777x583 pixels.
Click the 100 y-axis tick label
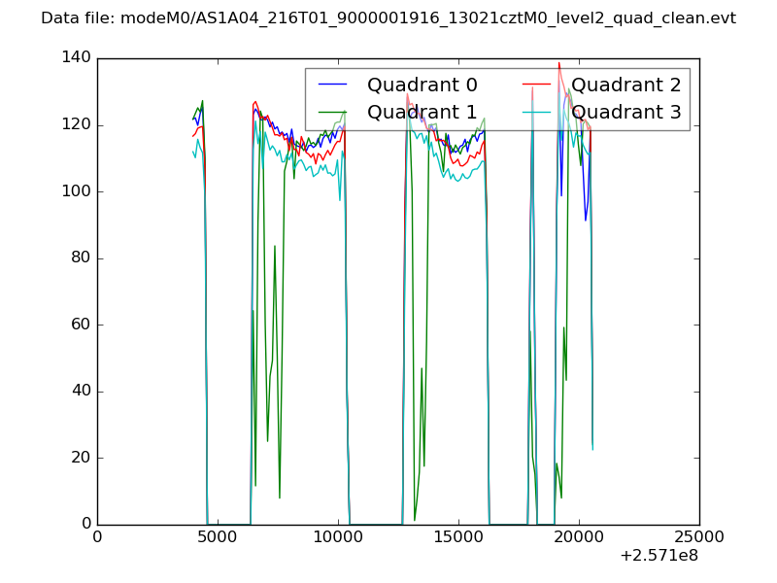tap(76, 191)
